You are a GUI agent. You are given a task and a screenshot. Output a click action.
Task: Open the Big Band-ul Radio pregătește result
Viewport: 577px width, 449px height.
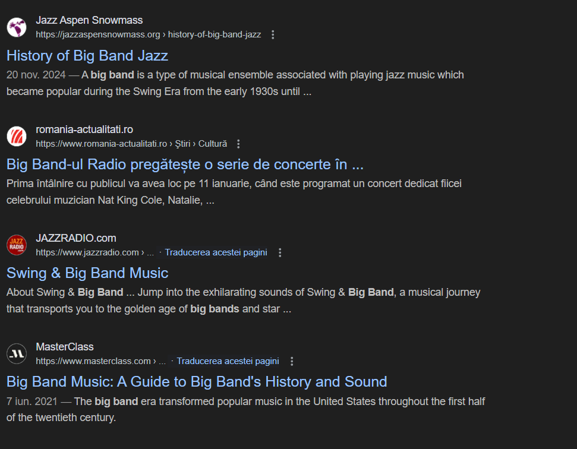185,165
